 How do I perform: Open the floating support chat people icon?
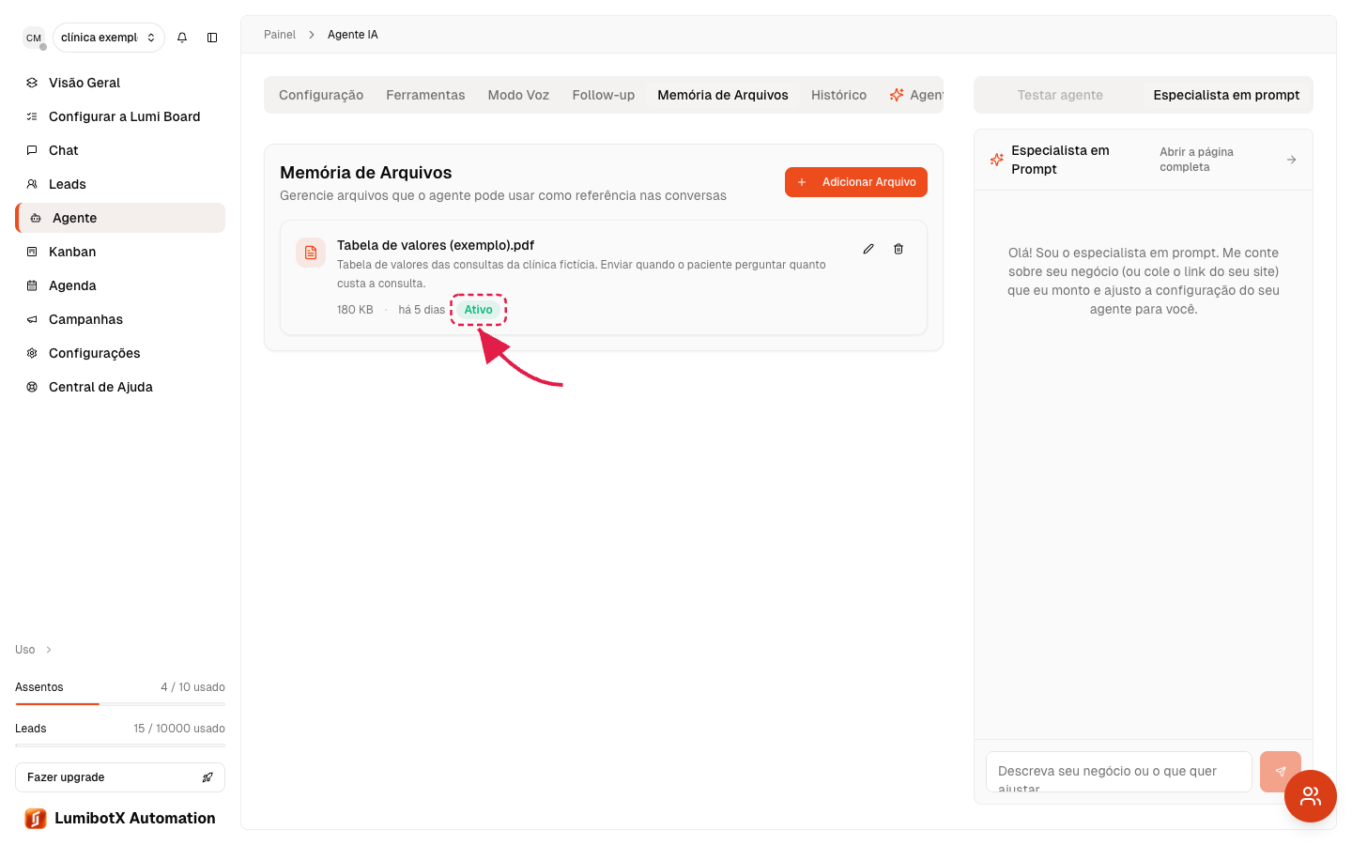pos(1311,796)
